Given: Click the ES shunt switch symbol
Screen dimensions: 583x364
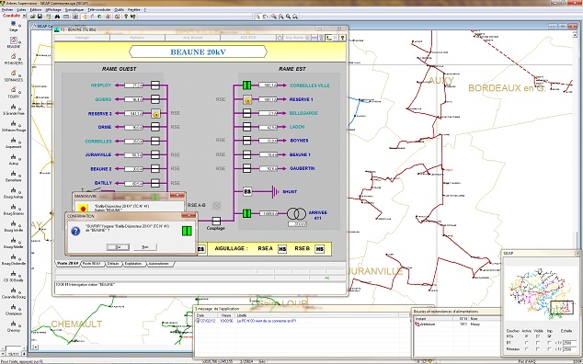Looking at the screenshot, I should pos(247,192).
